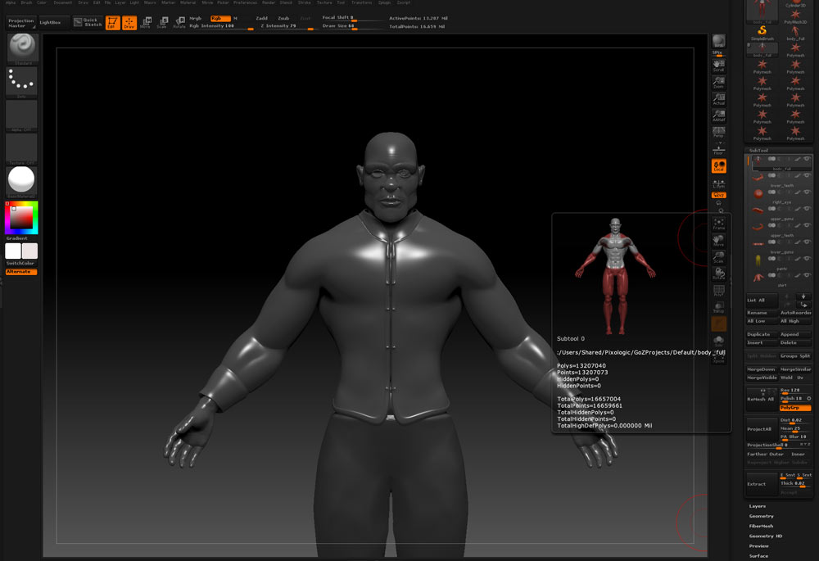Click the right shelf Rotate view icon
This screenshot has width=819, height=561.
coord(719,274)
